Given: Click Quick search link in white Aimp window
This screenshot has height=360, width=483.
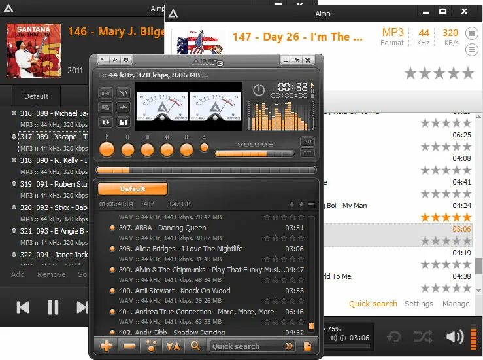Looking at the screenshot, I should pyautogui.click(x=373, y=304).
